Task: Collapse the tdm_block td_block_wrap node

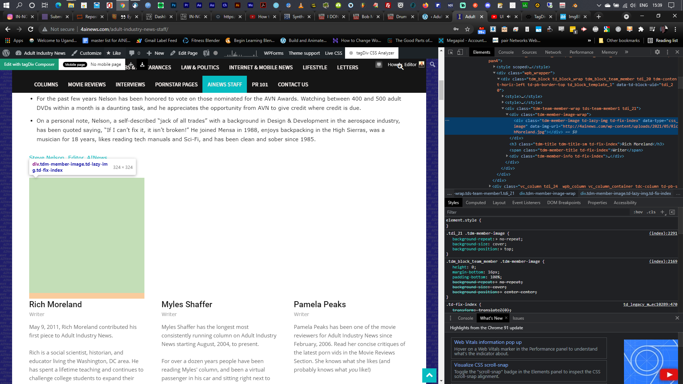Action: coord(499,79)
